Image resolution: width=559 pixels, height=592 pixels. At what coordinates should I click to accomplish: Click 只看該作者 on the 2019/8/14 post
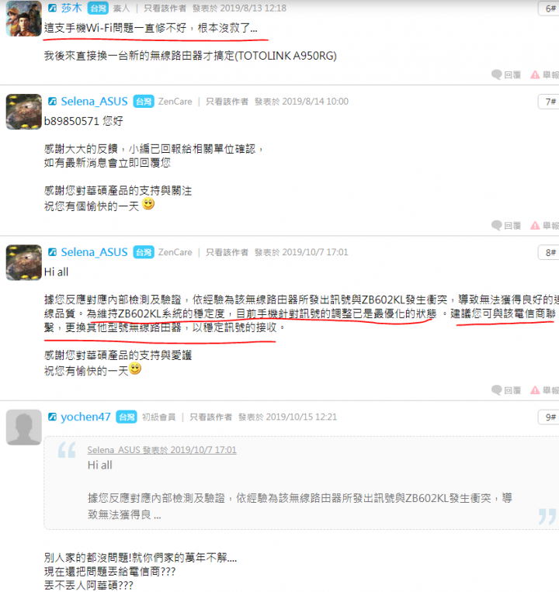pos(227,102)
